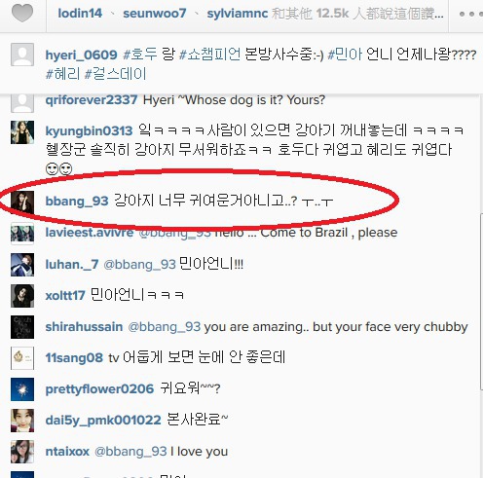Open prettyflower0206's blue sparkle avatar

coord(22,389)
